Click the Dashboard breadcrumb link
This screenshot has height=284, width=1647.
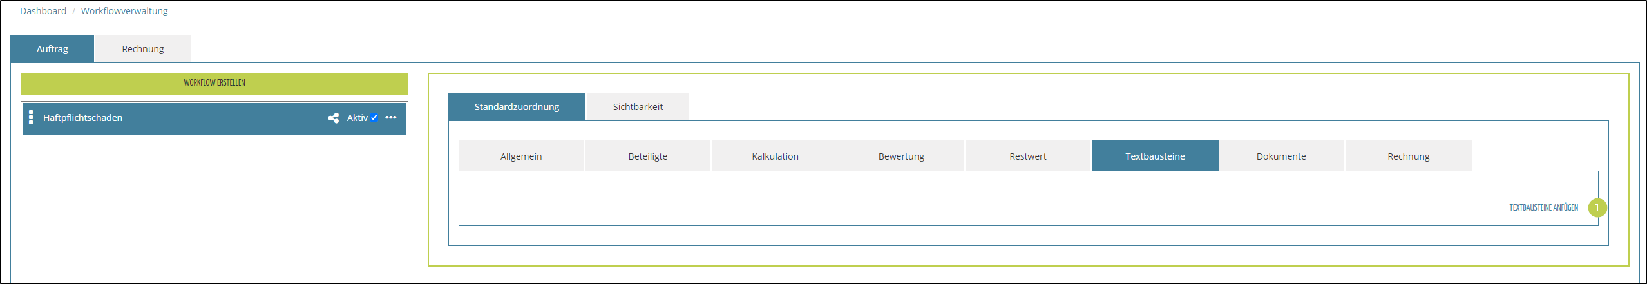[43, 11]
